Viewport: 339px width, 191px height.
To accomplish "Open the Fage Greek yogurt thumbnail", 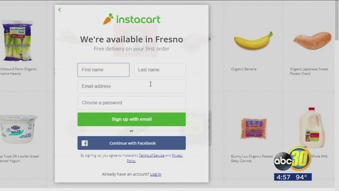I will 18,129.
